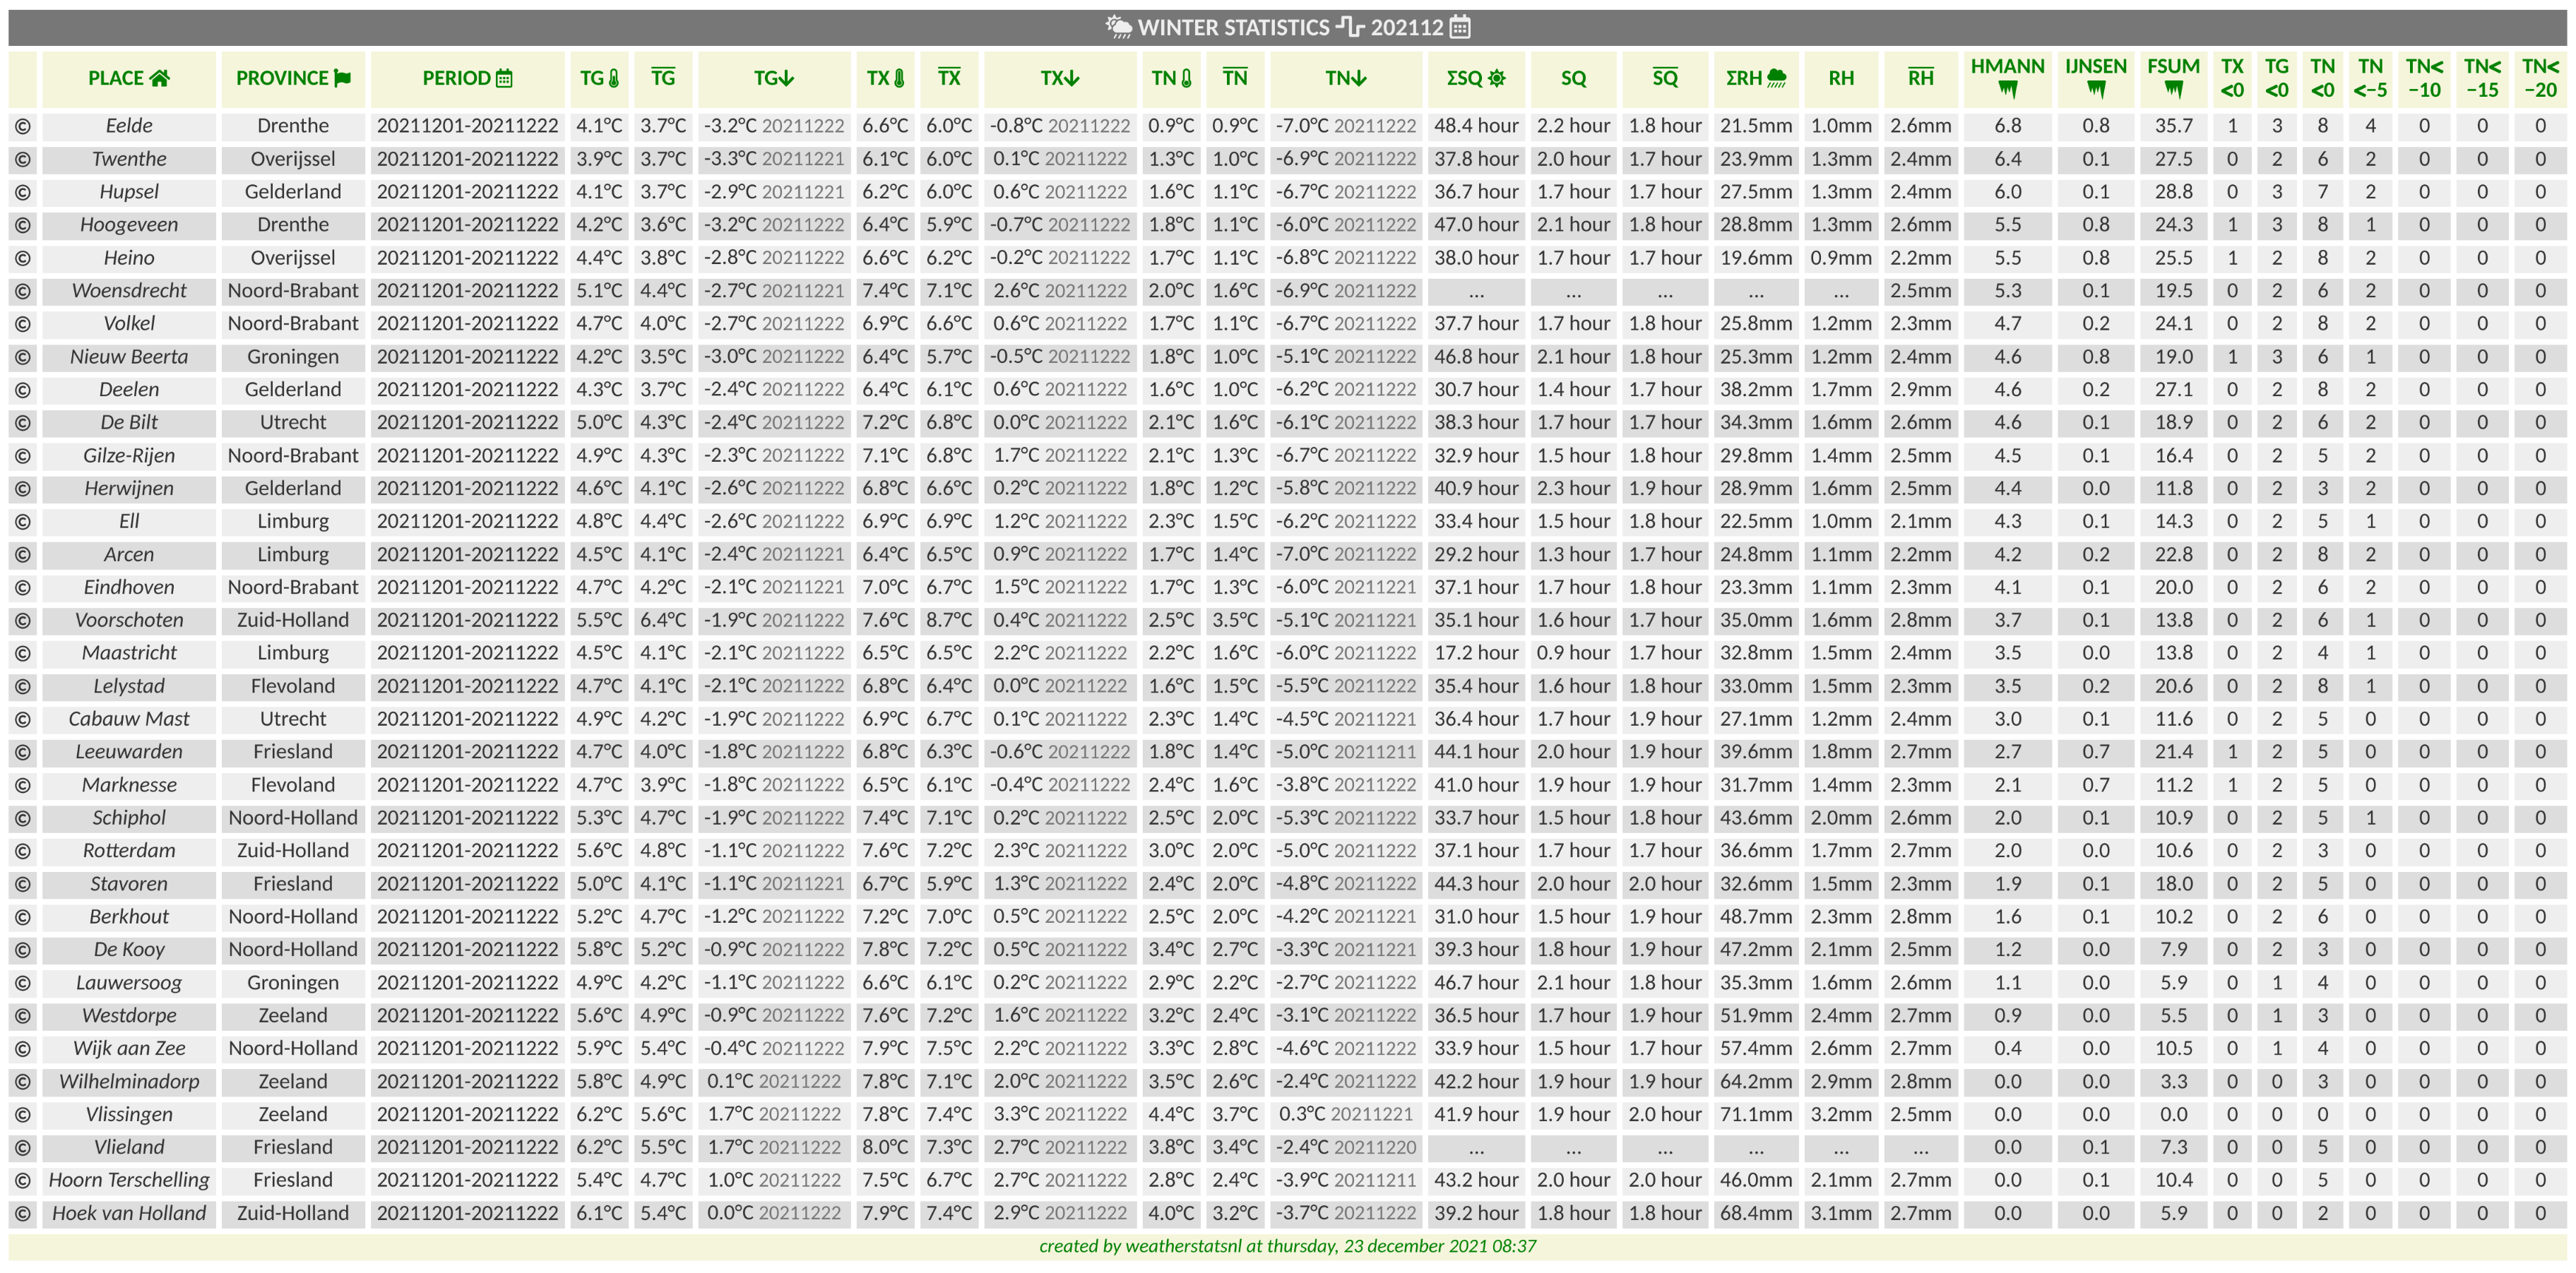Select place name Eelde
This screenshot has width=2576, height=1273.
129,126
